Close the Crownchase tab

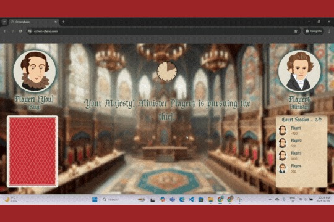(56, 22)
